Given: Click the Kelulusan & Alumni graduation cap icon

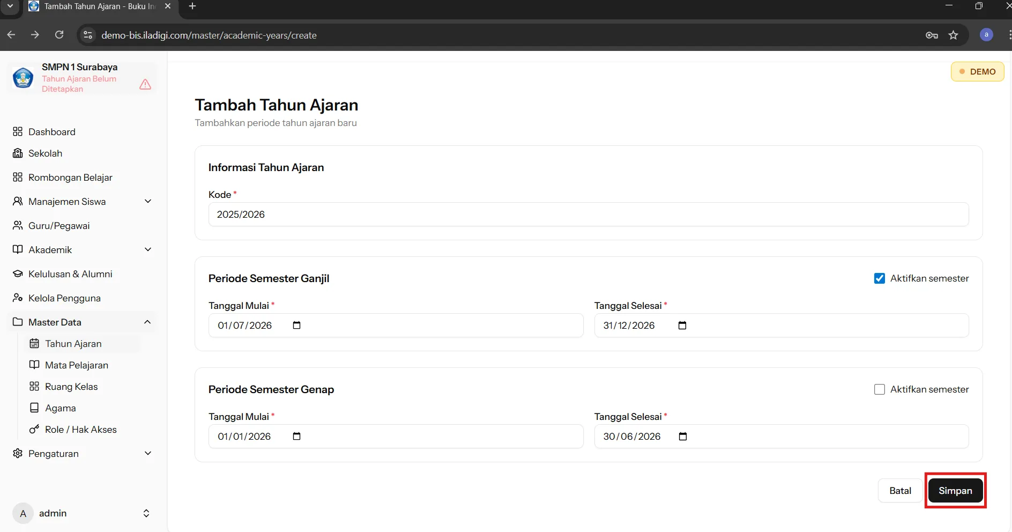Looking at the screenshot, I should click(18, 274).
